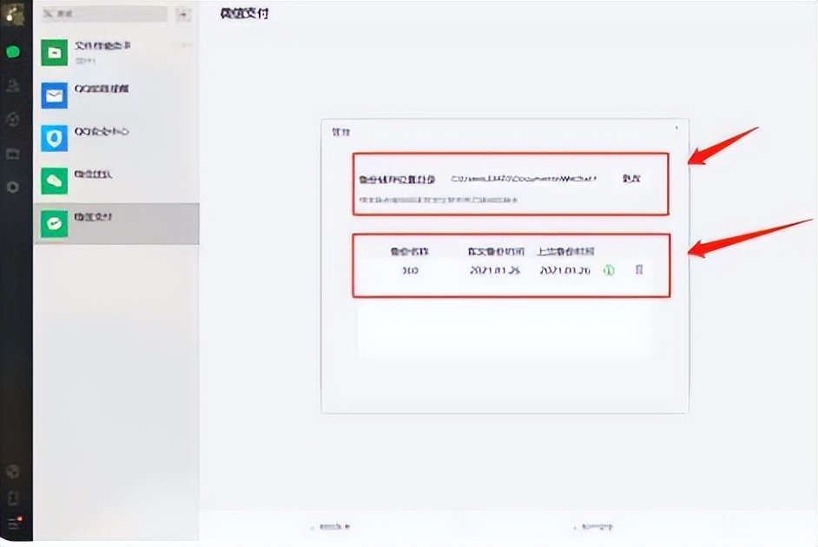Open the Moments icon in the sidebar
This screenshot has height=547, width=818.
point(13,120)
